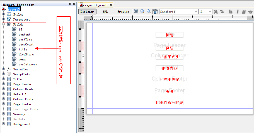The height and width of the screenshot is (133, 254).
Task: Select the 页脚 element in Page Footer band
Action: point(170,91)
